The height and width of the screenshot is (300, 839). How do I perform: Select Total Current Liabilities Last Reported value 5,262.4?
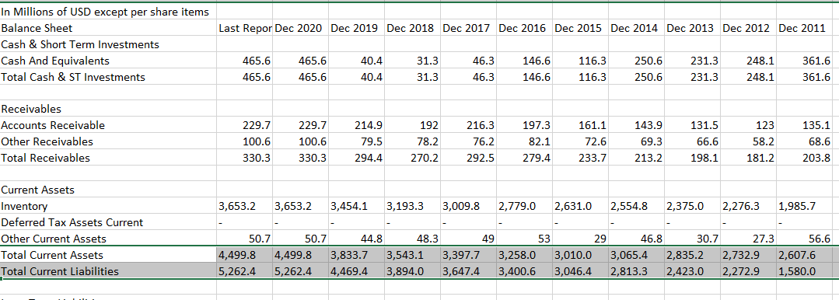point(244,271)
